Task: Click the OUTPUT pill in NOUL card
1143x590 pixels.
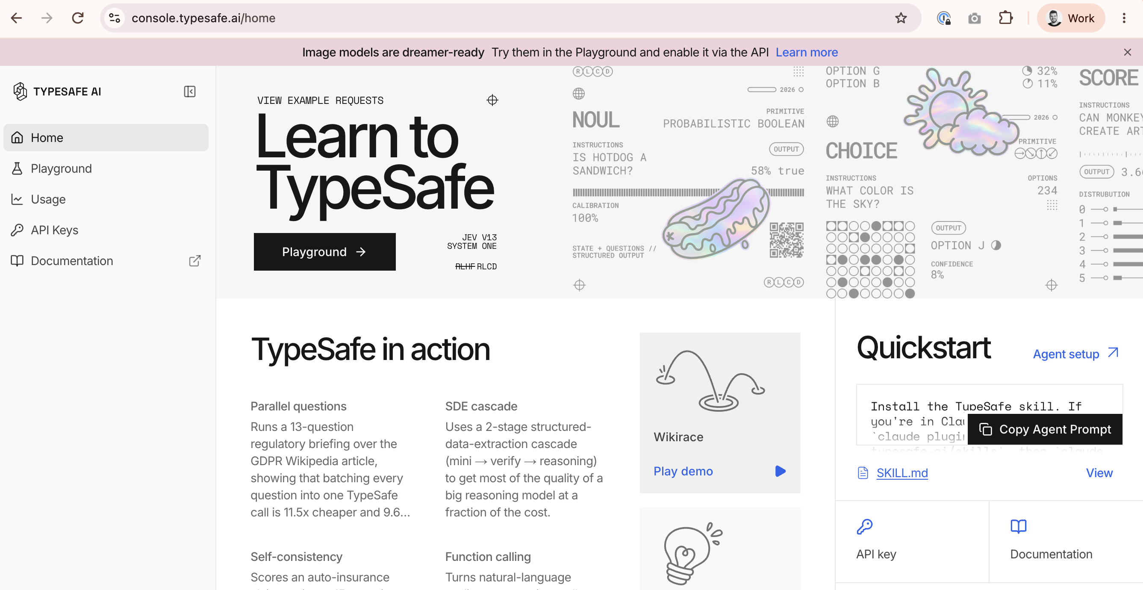Action: point(786,149)
